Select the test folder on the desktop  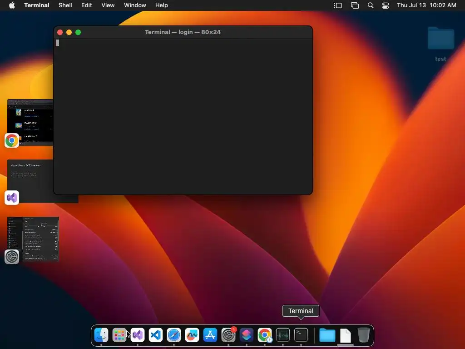[440, 44]
